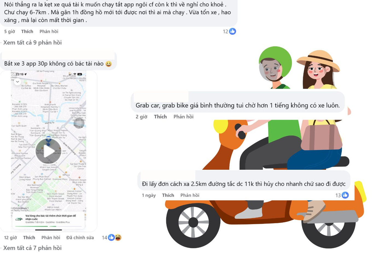Click 'Phản hồi' on the 5 giờ comment
This screenshot has height=253, width=380.
click(49, 31)
